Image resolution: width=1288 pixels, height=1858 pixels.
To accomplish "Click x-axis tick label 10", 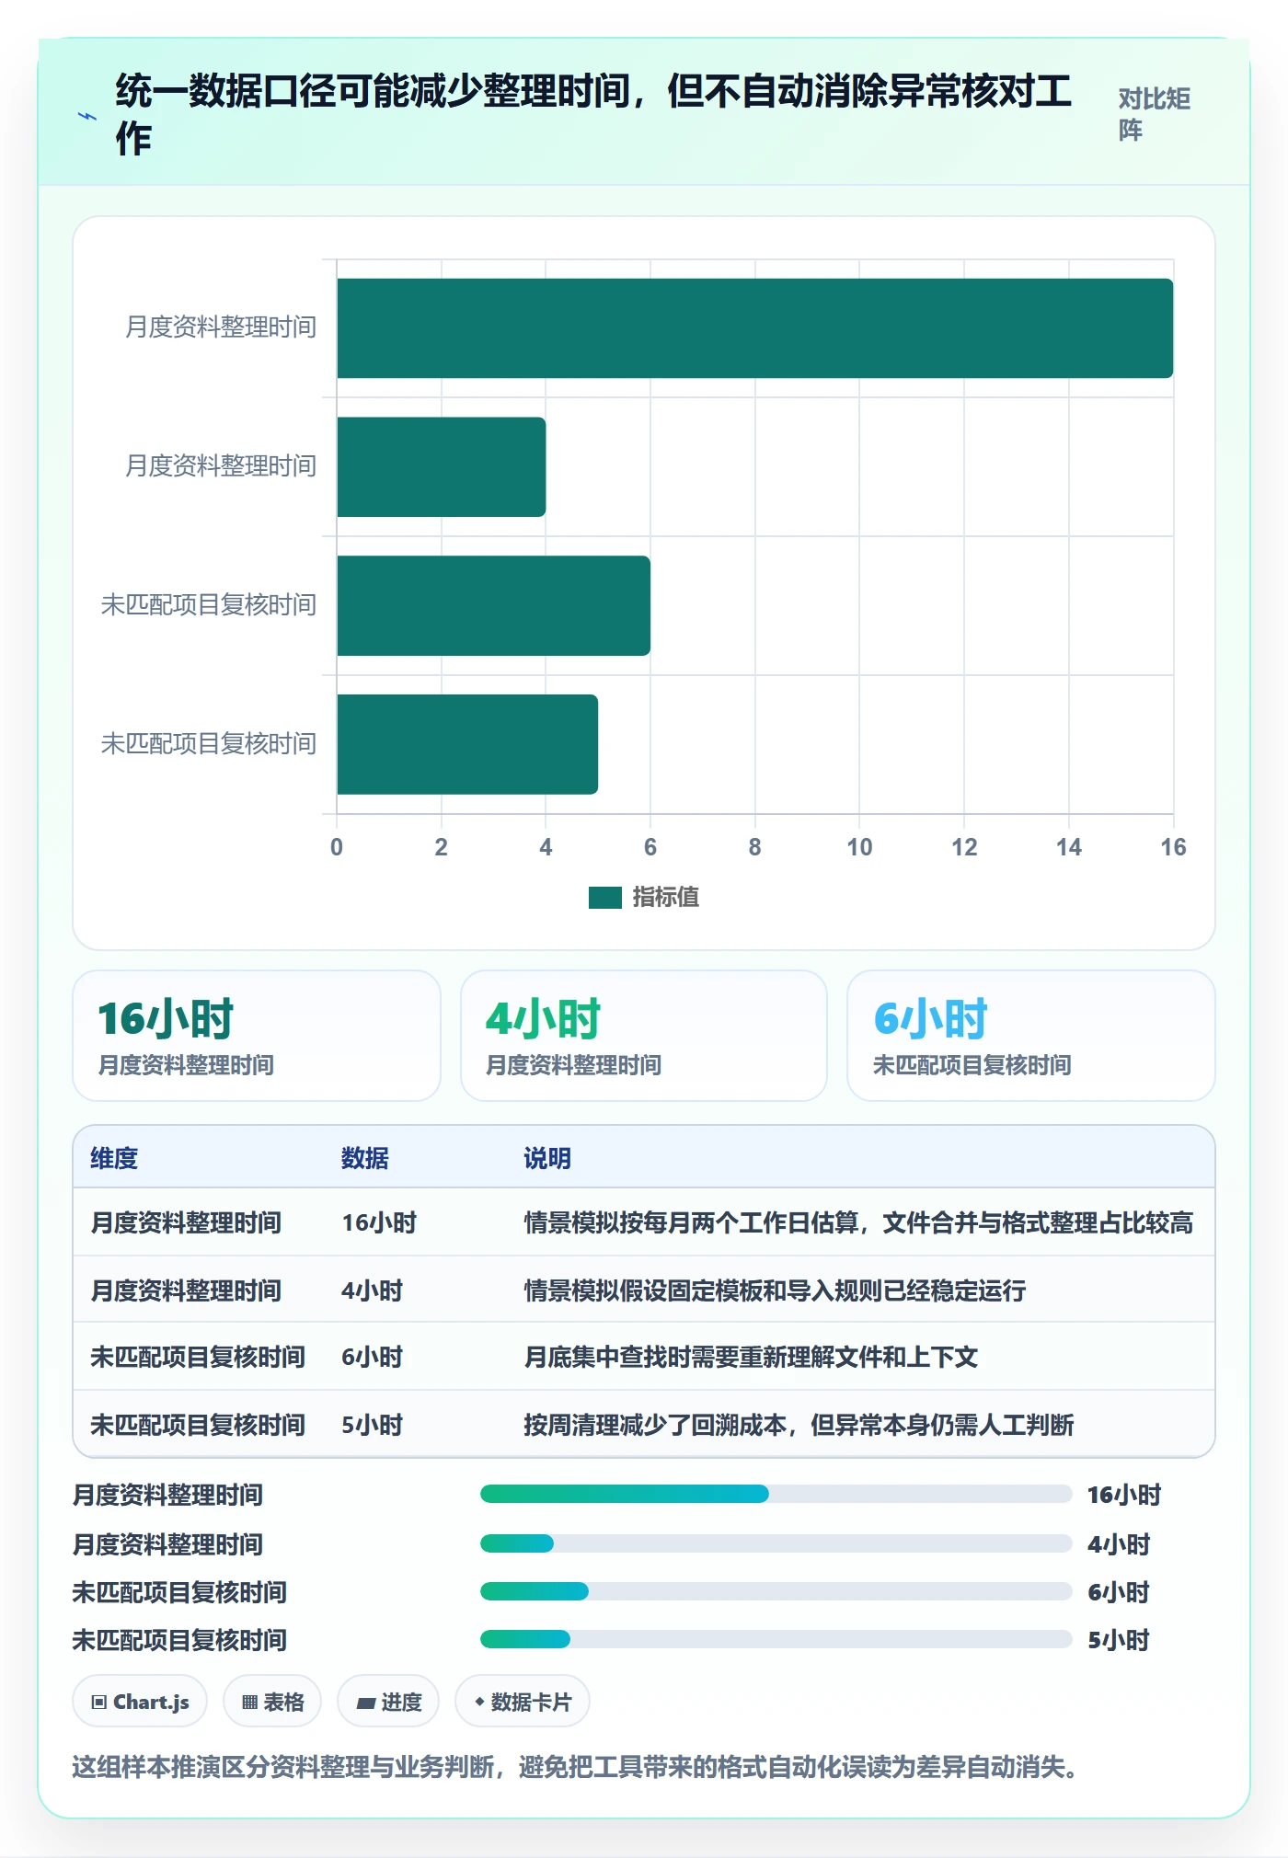I will (859, 847).
